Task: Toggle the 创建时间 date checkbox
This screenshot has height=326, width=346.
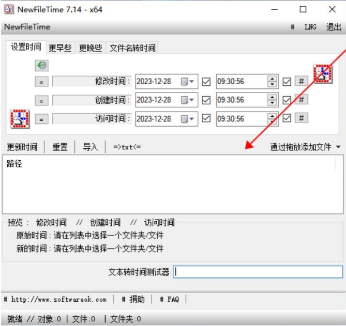Action: [x=206, y=100]
